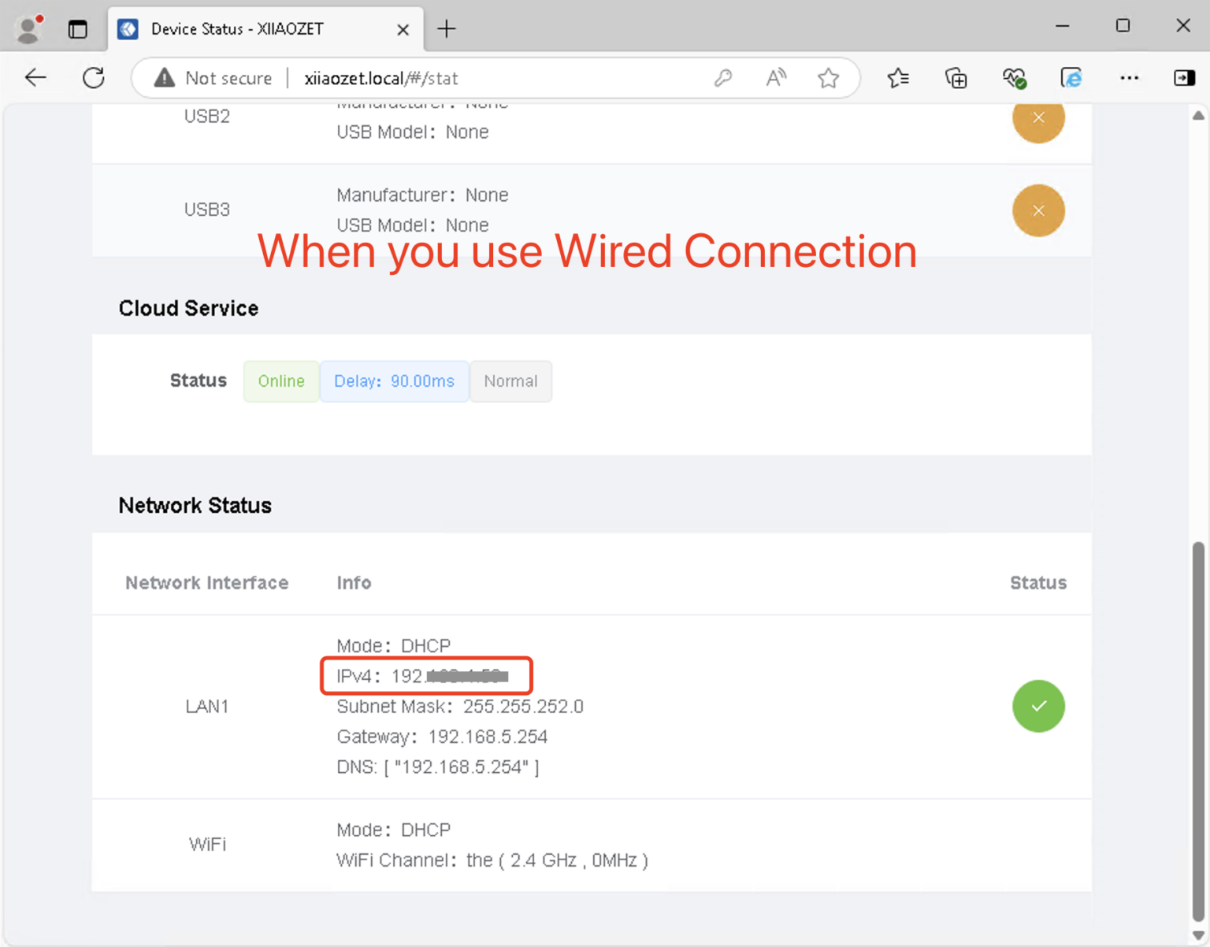
Task: Open Browser Essentials heart icon
Action: (1015, 77)
